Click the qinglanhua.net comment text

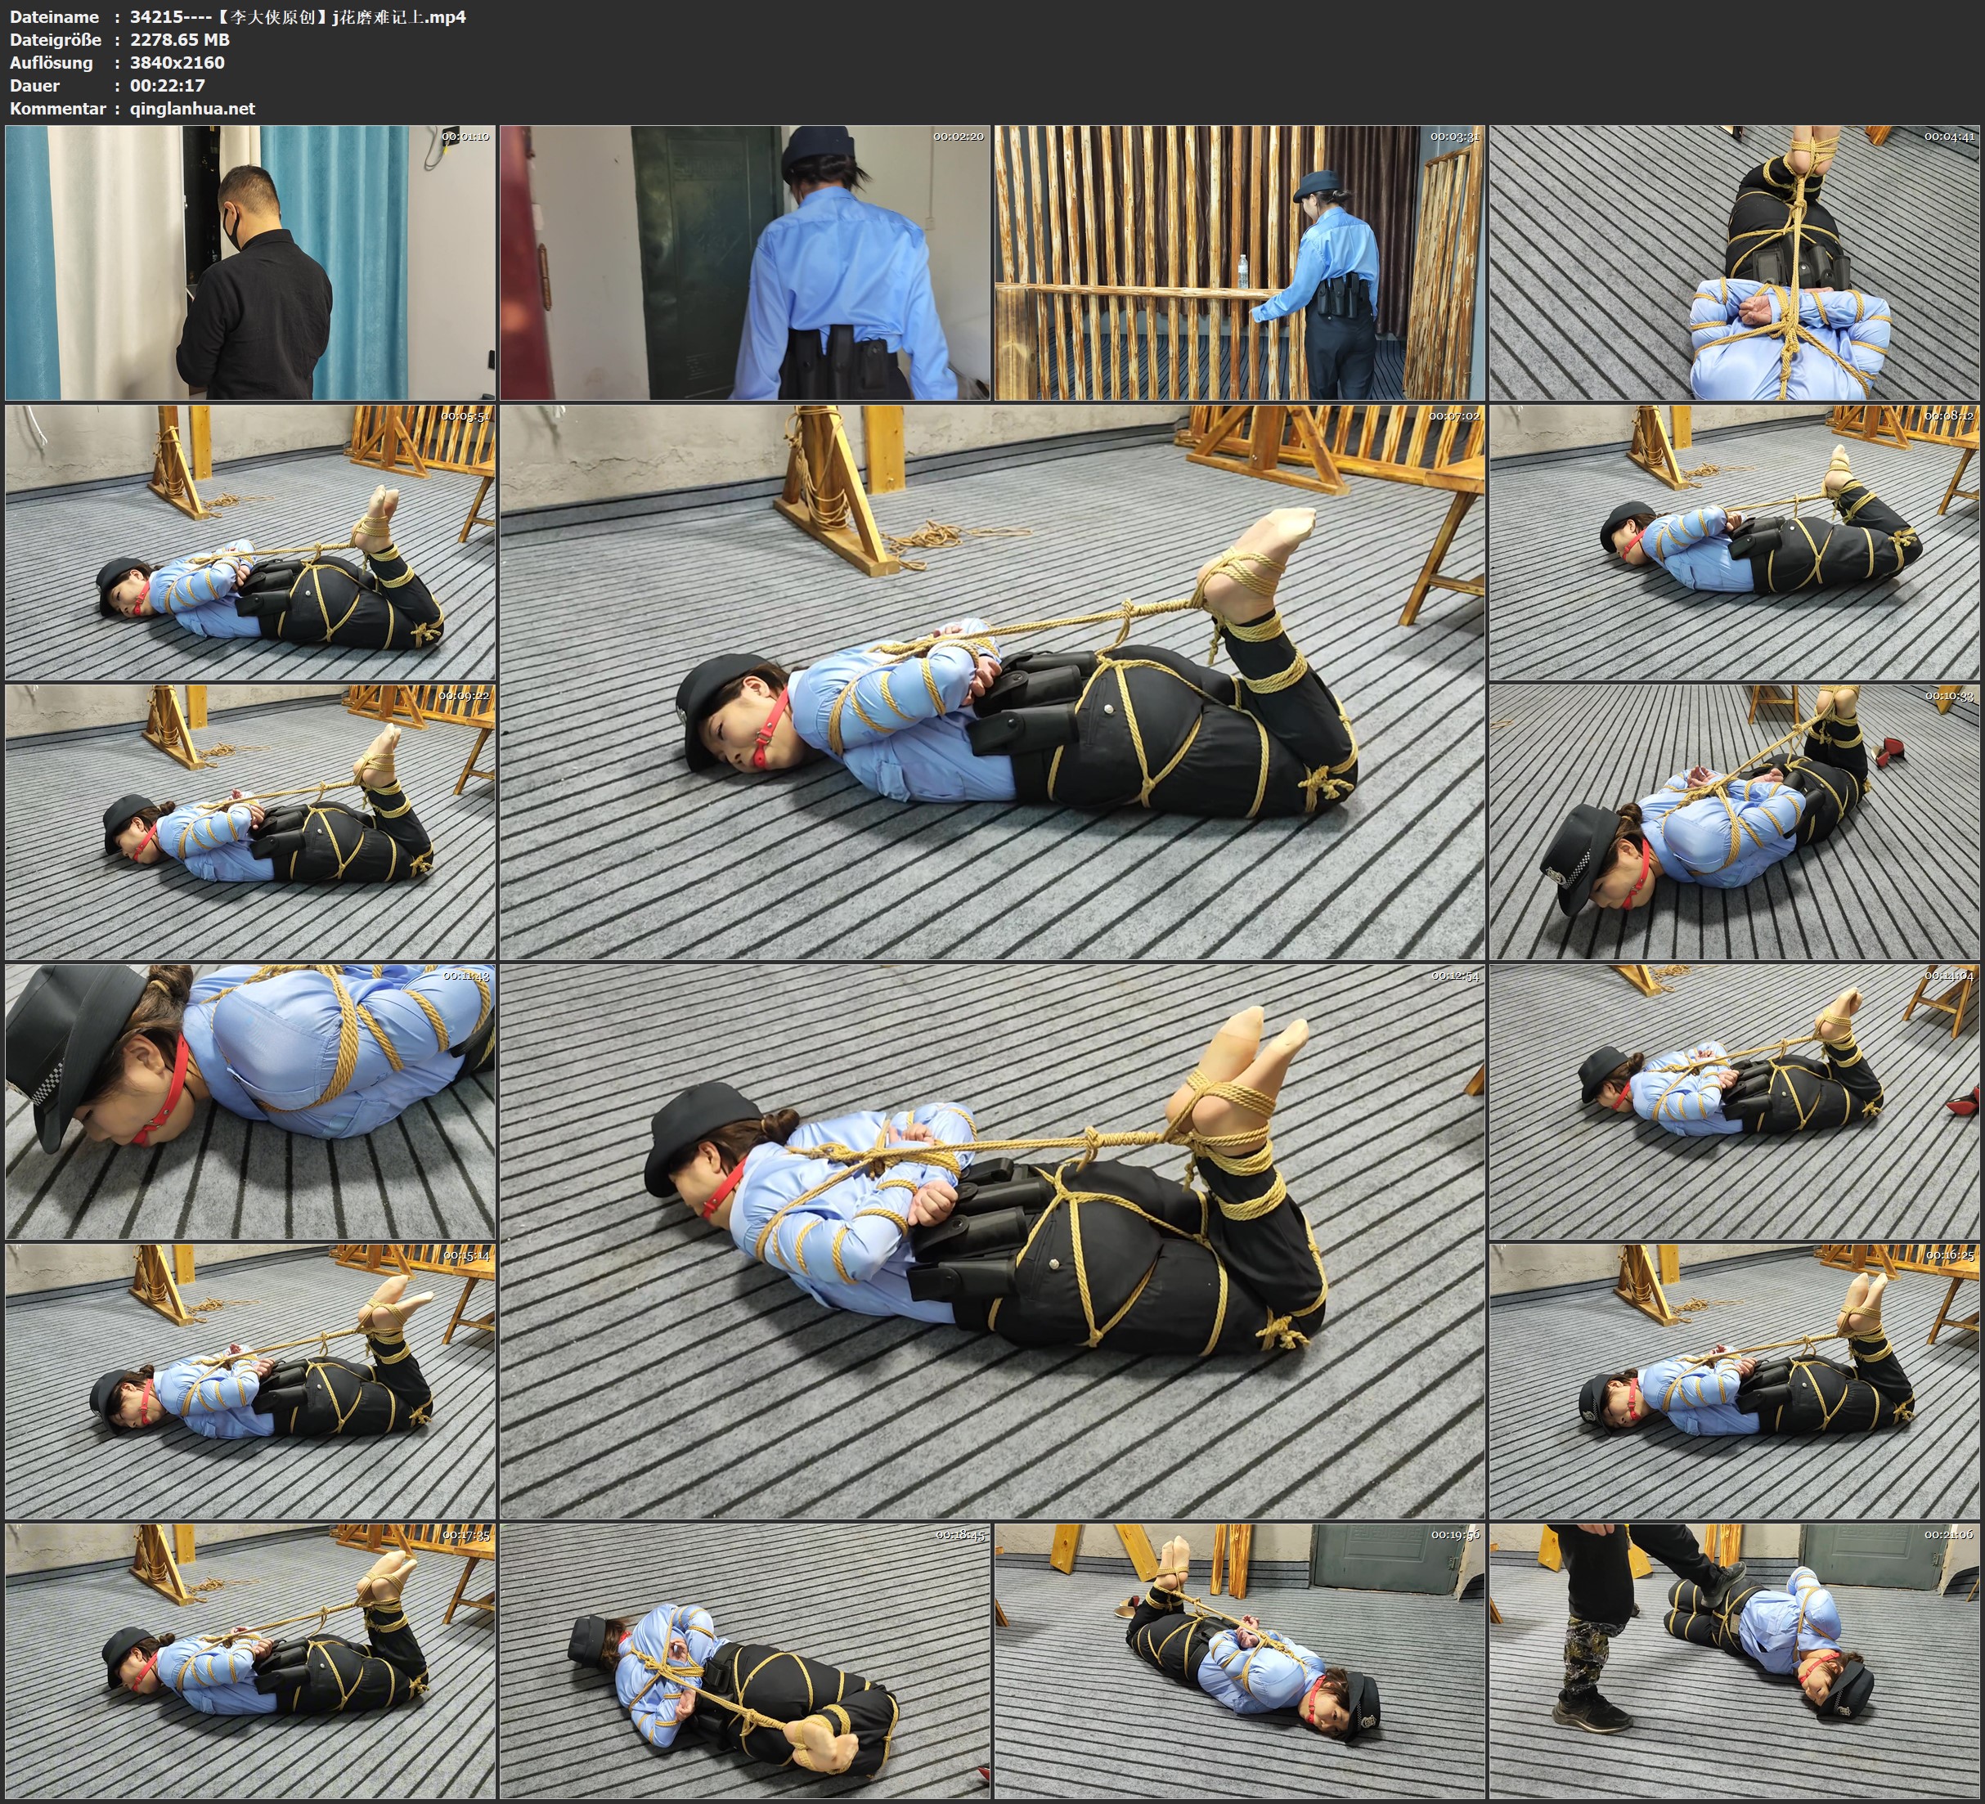coord(192,108)
